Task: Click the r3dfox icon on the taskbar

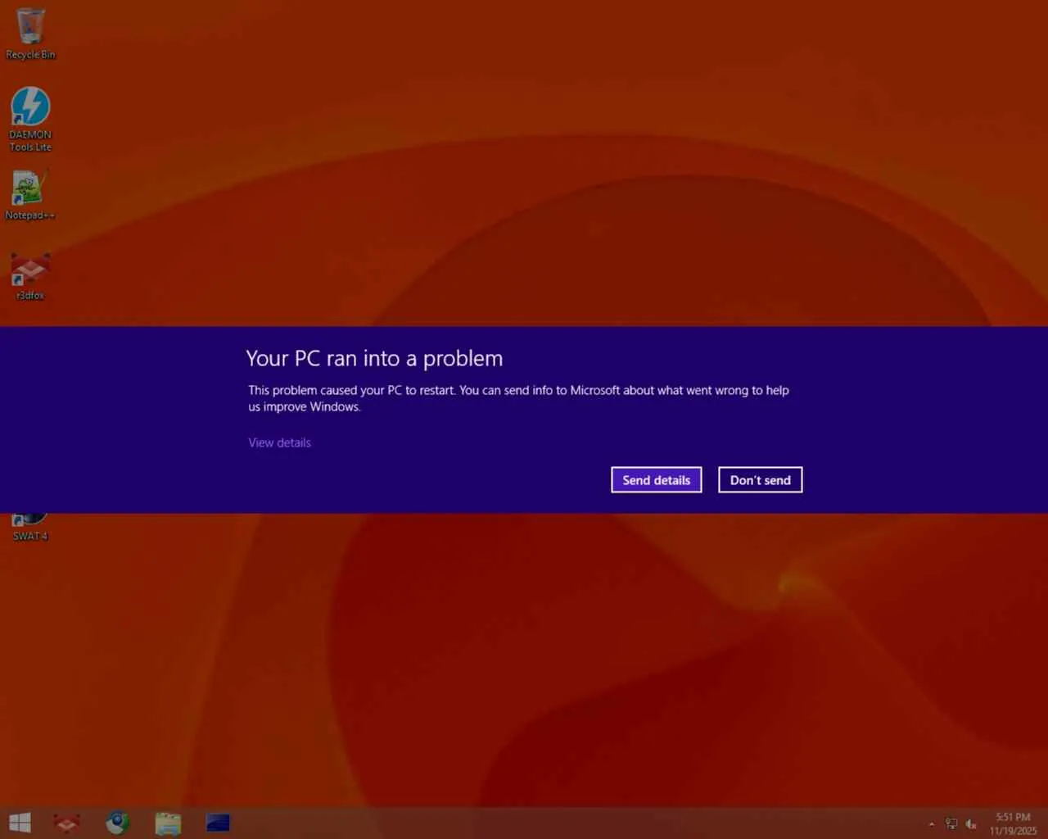Action: [66, 823]
